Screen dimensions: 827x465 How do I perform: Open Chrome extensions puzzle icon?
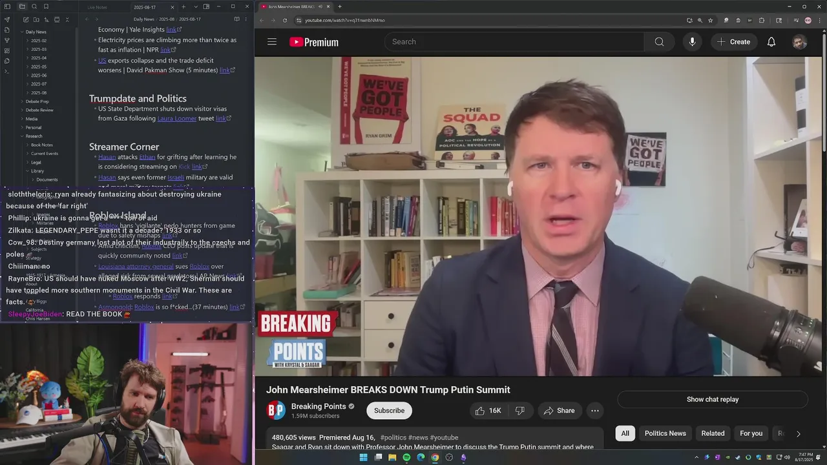click(x=762, y=20)
